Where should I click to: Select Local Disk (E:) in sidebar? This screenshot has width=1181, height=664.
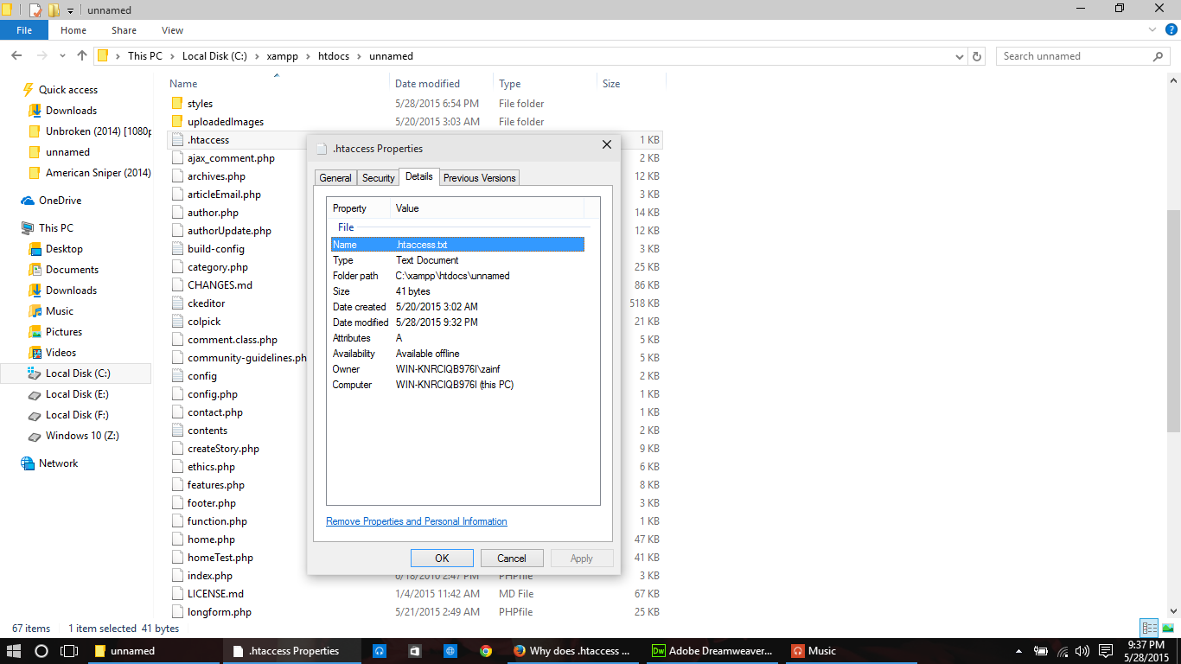click(77, 394)
